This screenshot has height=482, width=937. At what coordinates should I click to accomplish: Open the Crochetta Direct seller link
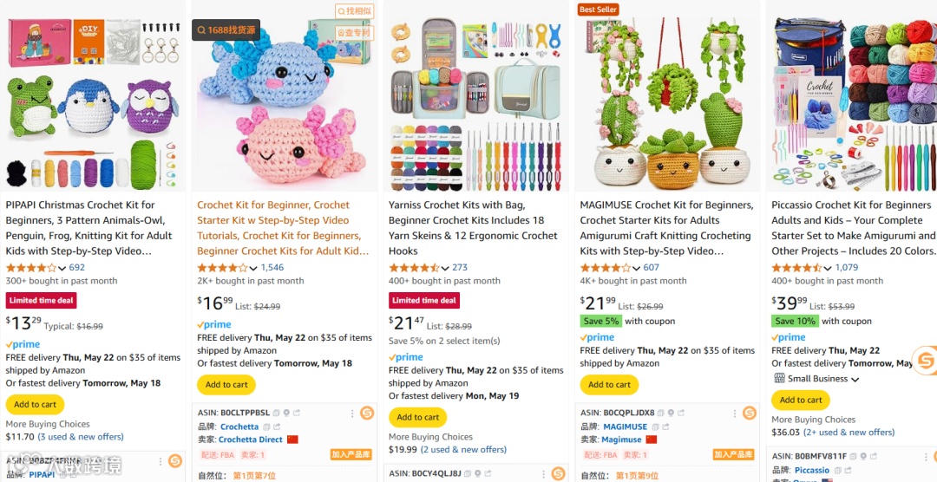pyautogui.click(x=251, y=440)
